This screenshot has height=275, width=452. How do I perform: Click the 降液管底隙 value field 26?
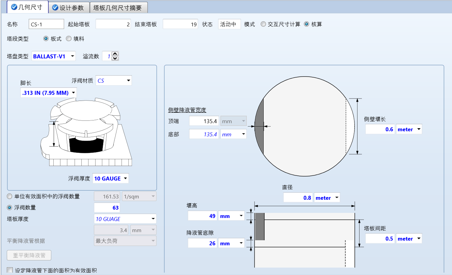tap(203, 243)
